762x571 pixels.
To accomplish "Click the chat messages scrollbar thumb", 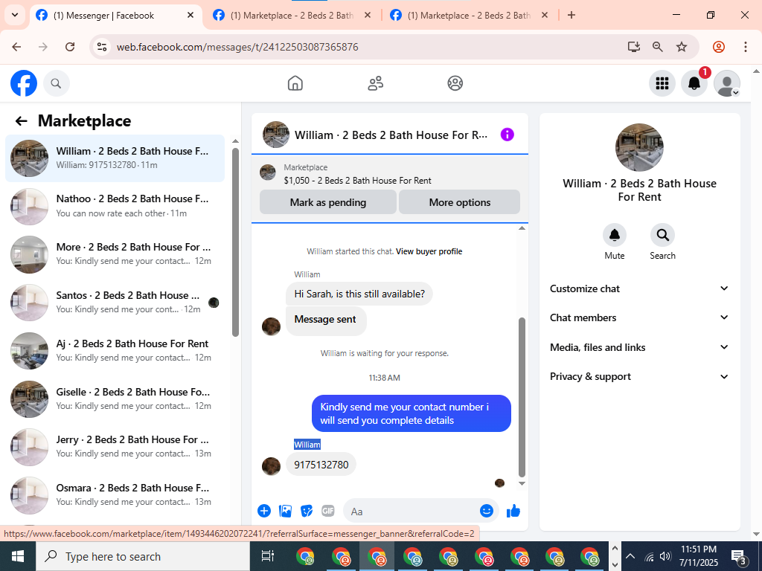I will (x=522, y=397).
